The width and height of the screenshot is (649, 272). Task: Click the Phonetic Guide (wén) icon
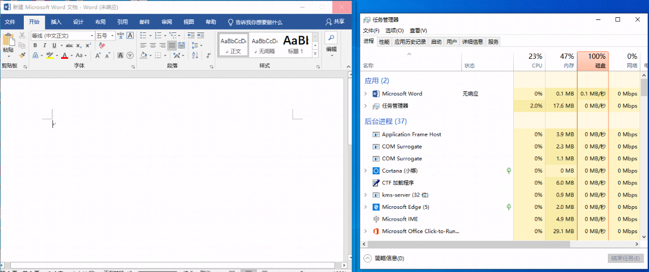point(120,35)
